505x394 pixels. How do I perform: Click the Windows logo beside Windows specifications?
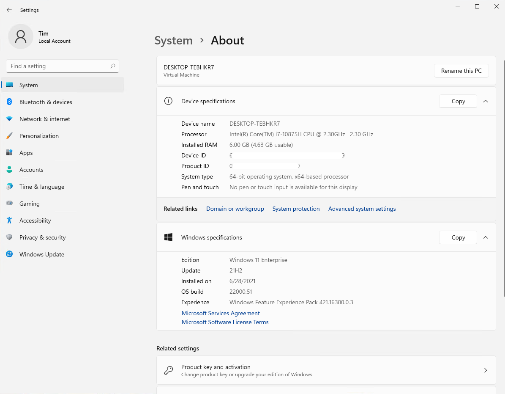[168, 237]
